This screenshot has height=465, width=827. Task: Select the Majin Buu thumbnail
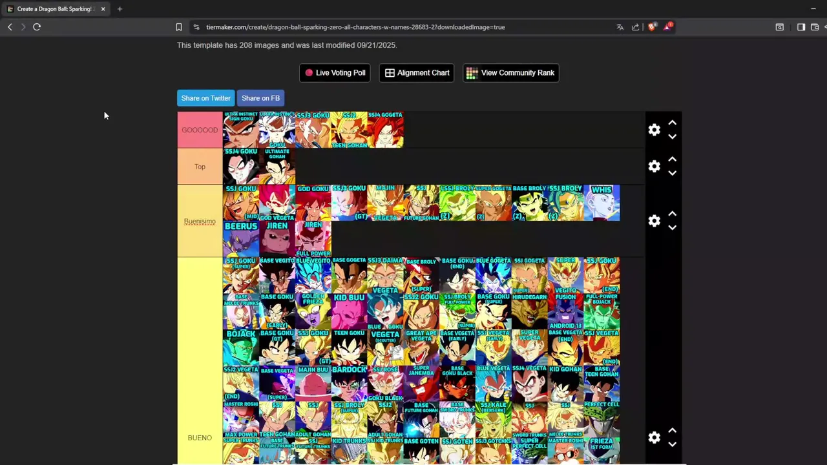click(x=313, y=384)
